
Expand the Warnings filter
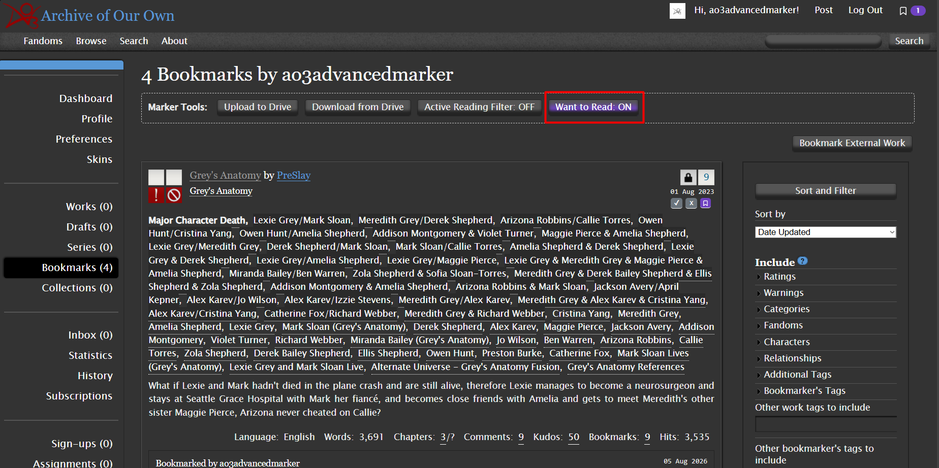pyautogui.click(x=784, y=293)
